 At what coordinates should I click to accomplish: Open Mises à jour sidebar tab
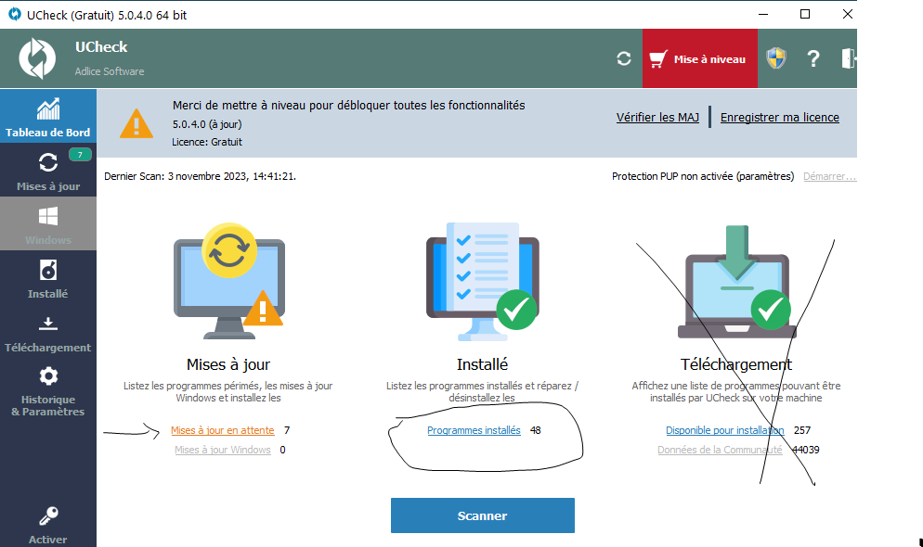click(48, 170)
